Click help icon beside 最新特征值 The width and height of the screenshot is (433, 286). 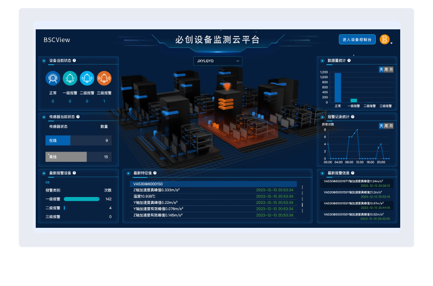click(155, 173)
